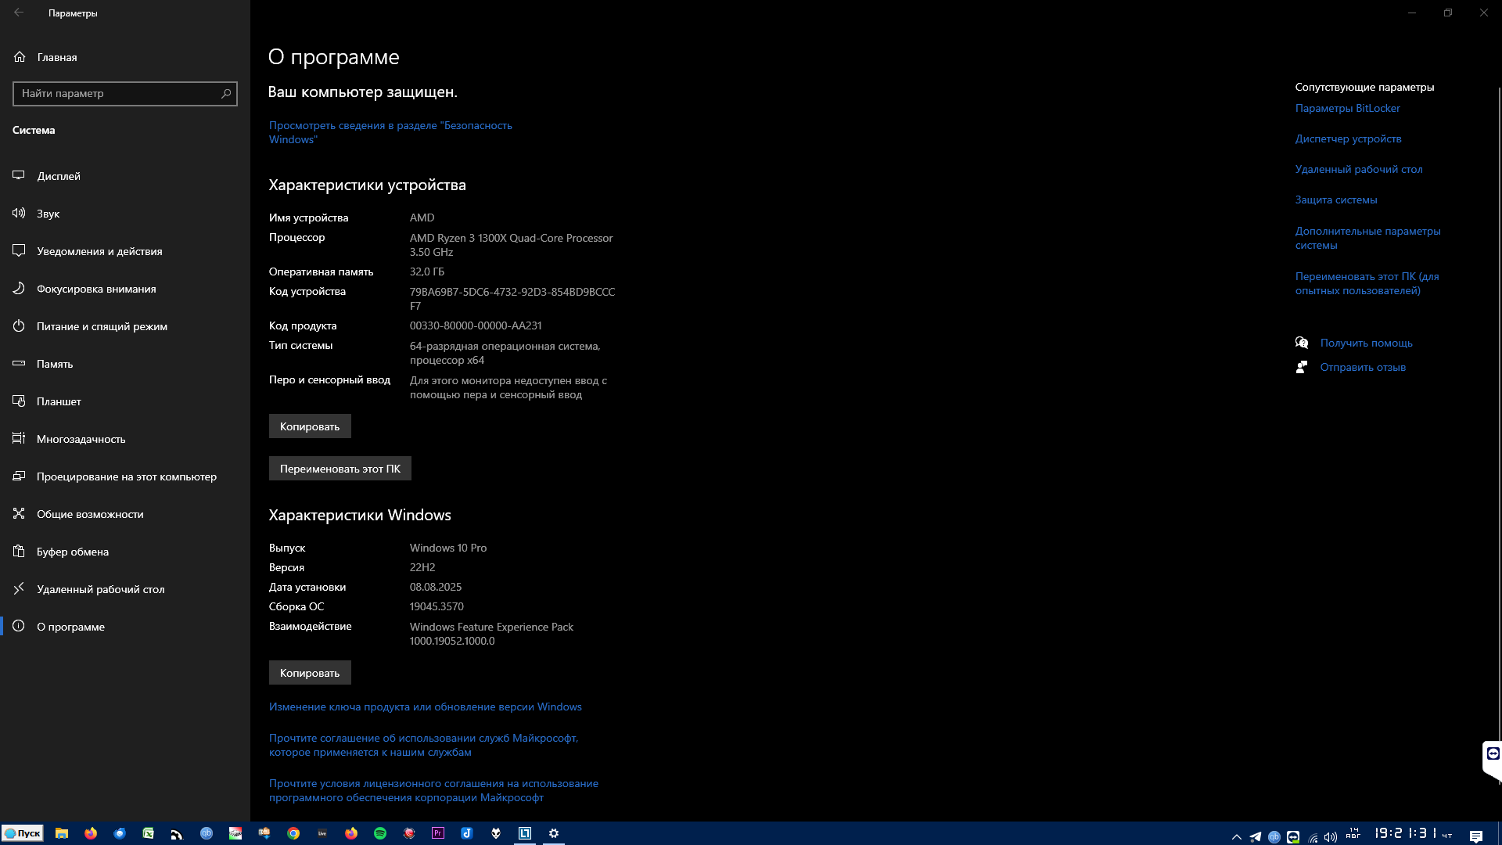Open Многозадачность settings
The width and height of the screenshot is (1502, 845).
(x=125, y=439)
